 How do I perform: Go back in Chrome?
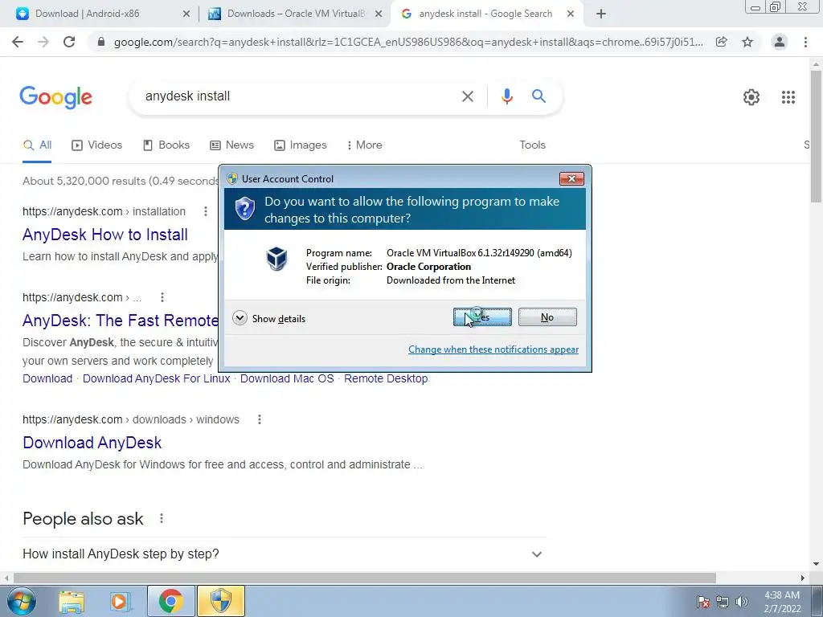click(x=18, y=42)
